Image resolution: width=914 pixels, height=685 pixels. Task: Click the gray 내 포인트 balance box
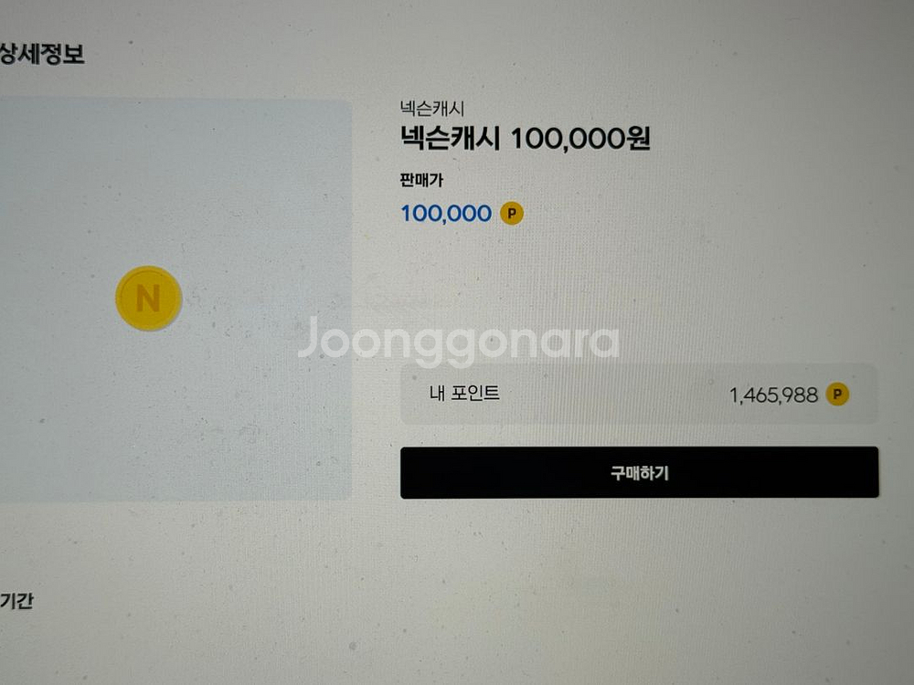point(639,395)
